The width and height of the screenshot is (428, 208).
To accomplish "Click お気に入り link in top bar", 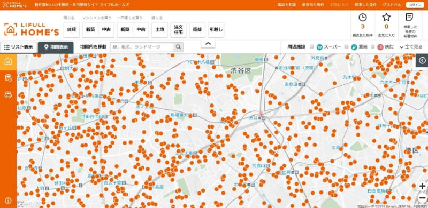I will tap(339, 5).
